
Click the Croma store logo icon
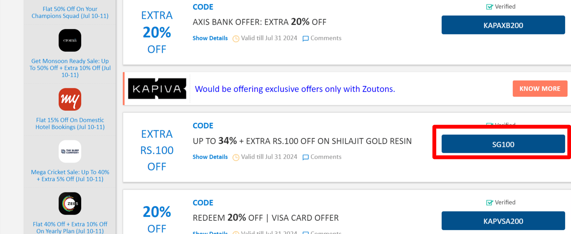point(70,40)
